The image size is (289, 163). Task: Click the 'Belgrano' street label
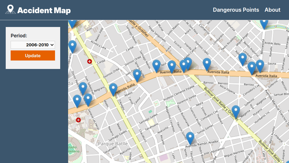99,89
